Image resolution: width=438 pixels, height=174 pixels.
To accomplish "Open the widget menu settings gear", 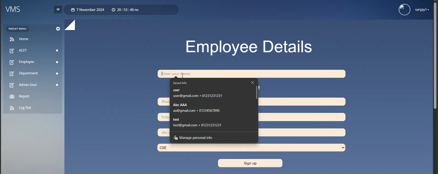I will pos(58,29).
